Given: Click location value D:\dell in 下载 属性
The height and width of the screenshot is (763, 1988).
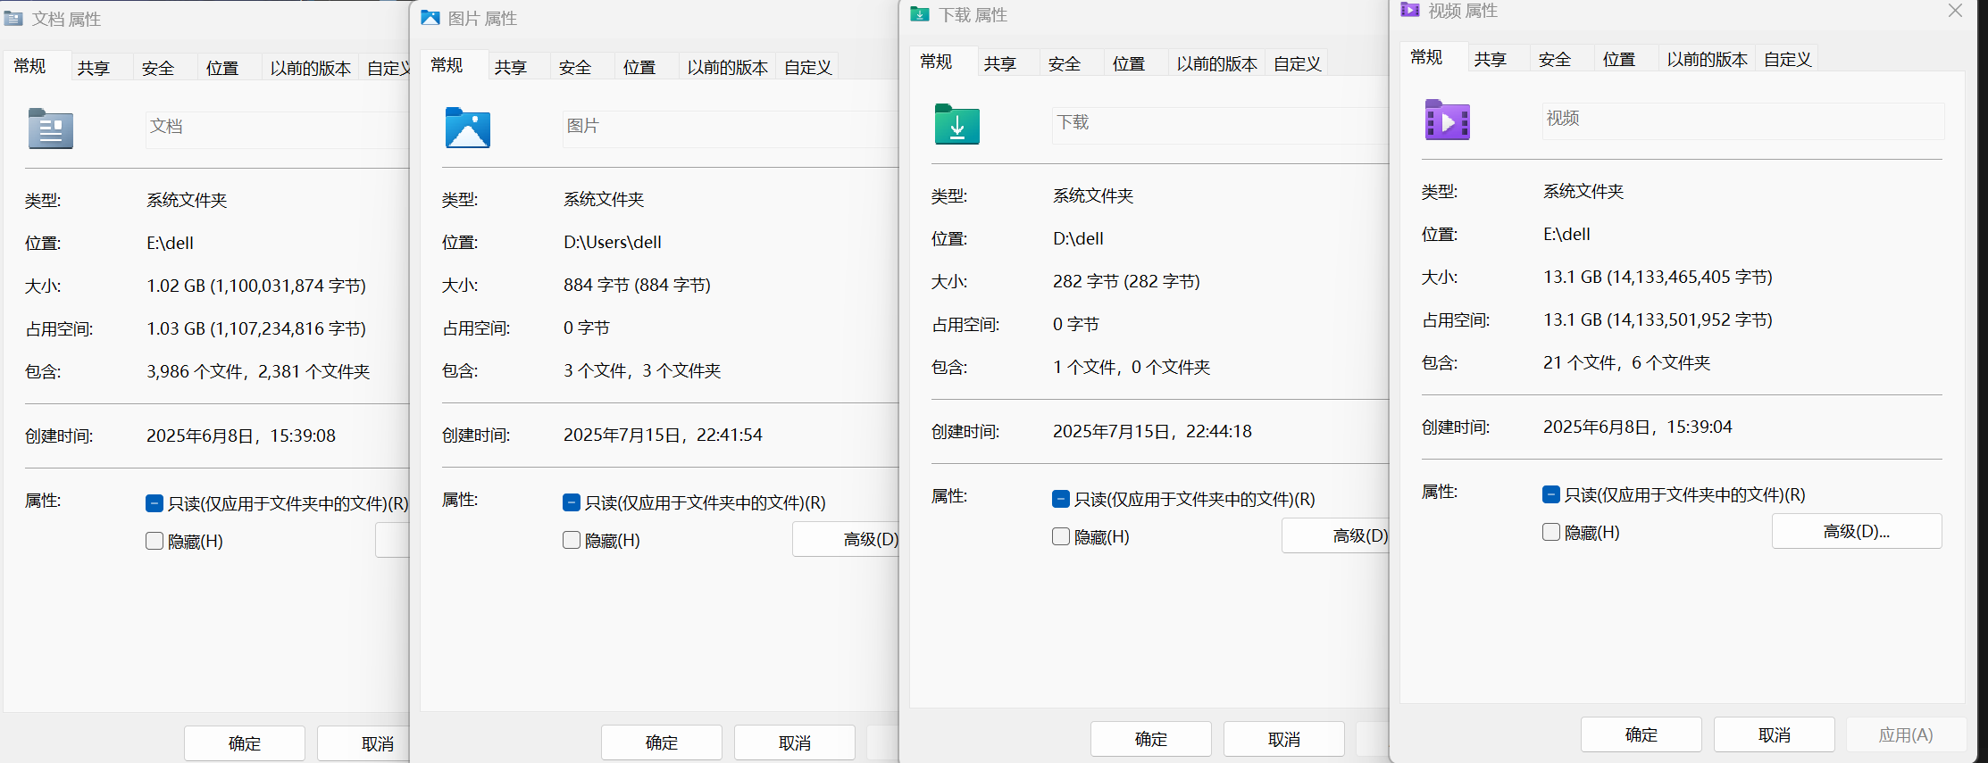Looking at the screenshot, I should [1078, 238].
